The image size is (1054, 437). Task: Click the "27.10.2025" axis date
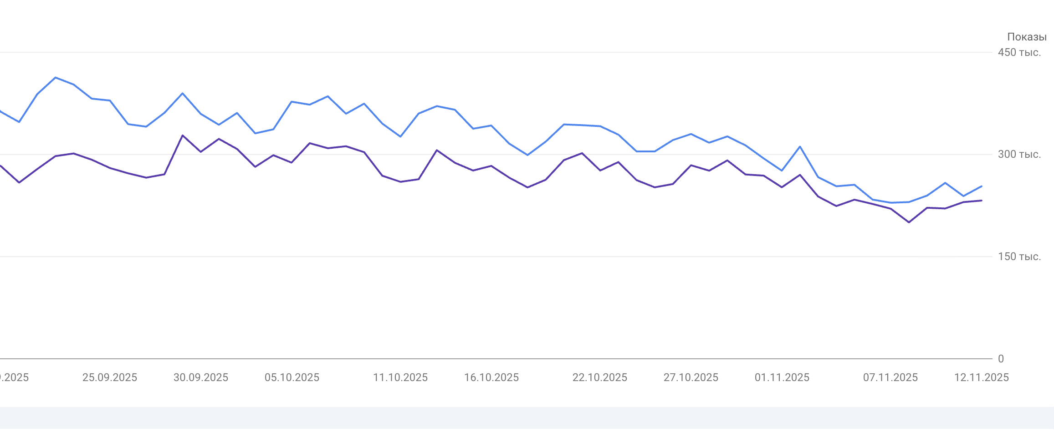tap(691, 377)
